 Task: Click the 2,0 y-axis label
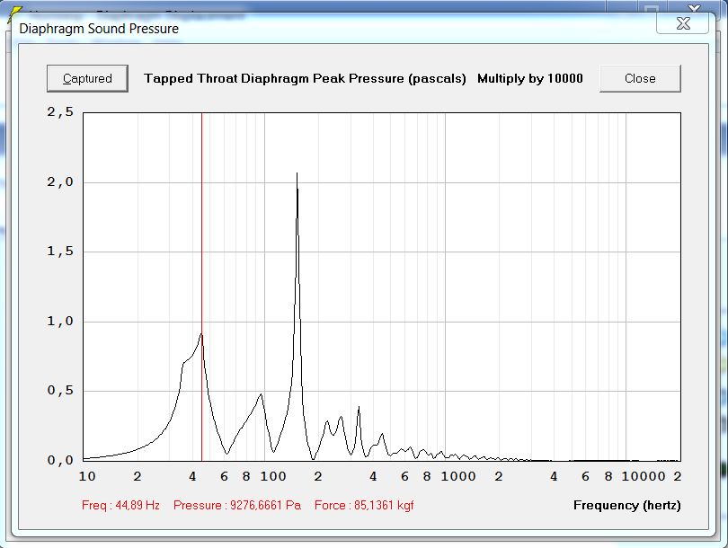tap(60, 181)
